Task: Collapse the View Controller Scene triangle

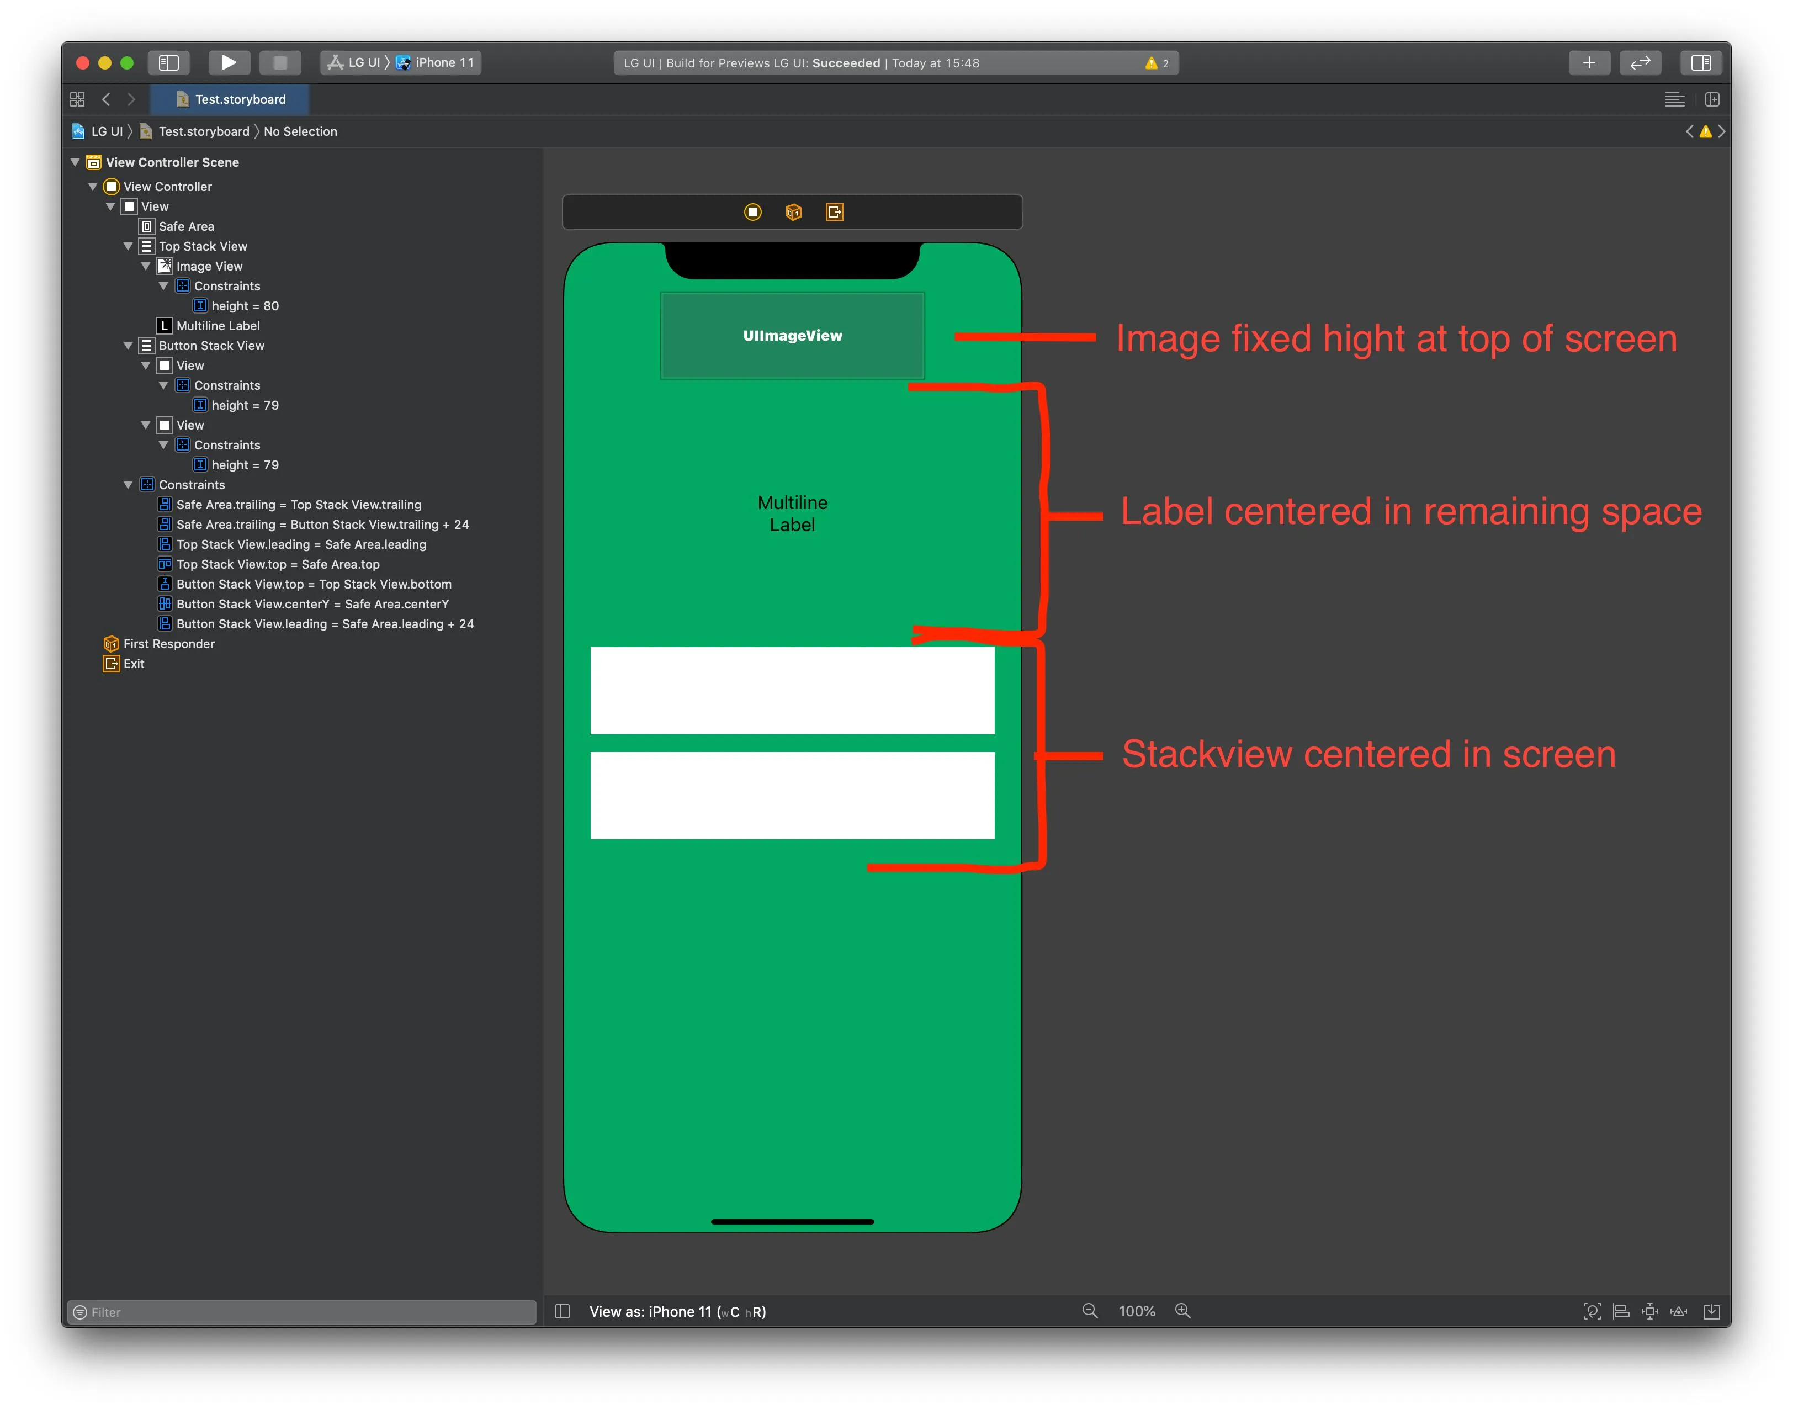Action: (x=75, y=162)
